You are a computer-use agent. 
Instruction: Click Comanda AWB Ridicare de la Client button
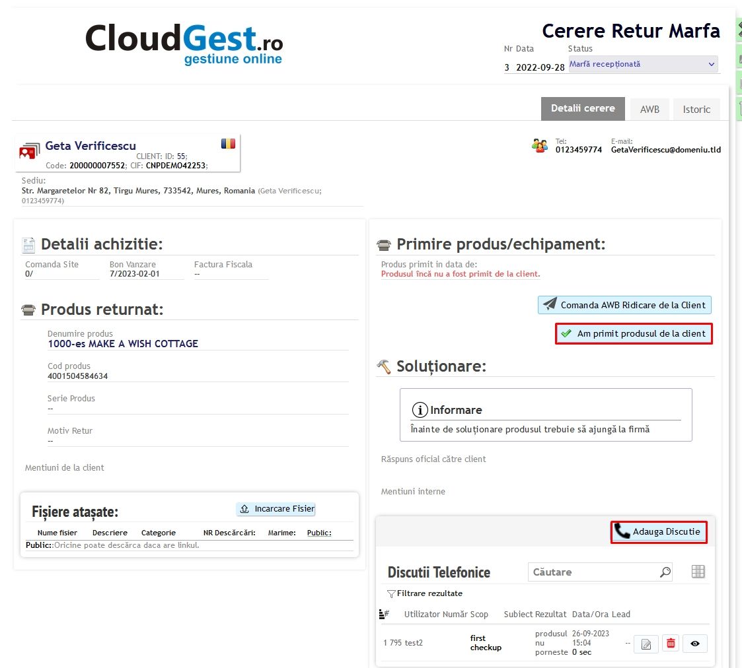624,305
